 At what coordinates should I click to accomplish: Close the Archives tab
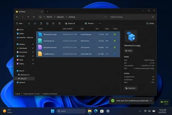tap(42, 12)
